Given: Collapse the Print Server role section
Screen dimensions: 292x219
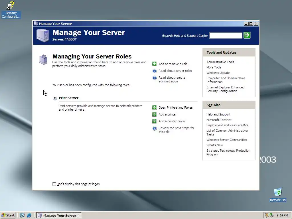Looking at the screenshot, I should pyautogui.click(x=55, y=98).
